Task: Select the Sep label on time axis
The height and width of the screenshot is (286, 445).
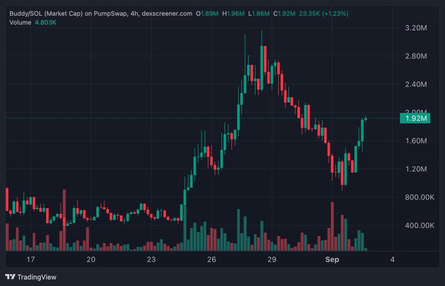Action: coord(332,259)
